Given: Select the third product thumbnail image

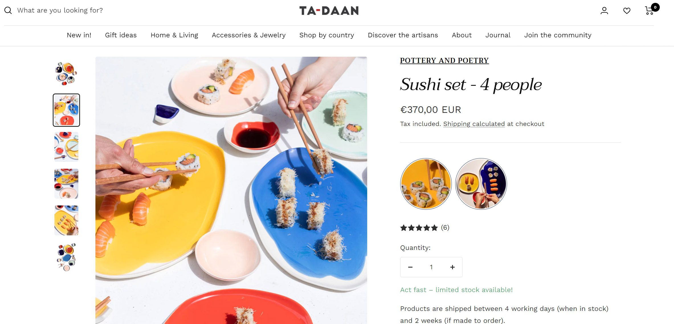Looking at the screenshot, I should point(66,147).
